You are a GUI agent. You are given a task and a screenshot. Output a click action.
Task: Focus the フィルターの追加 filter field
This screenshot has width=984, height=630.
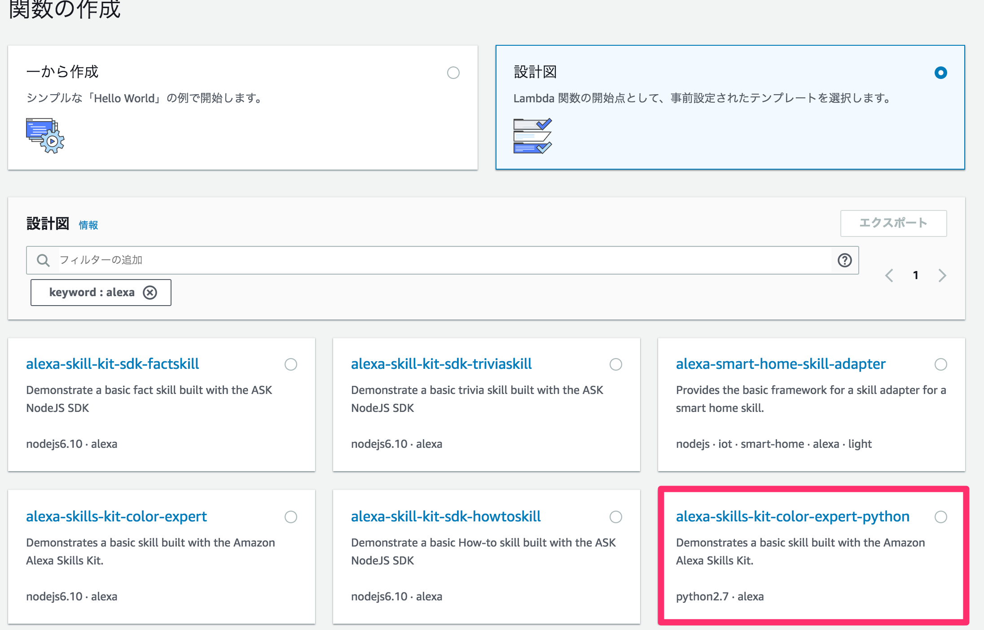coord(442,260)
